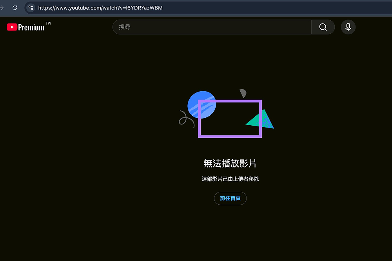Click the gray squiggle line graphic
Viewport: 392px width, 261px height.
click(x=185, y=119)
